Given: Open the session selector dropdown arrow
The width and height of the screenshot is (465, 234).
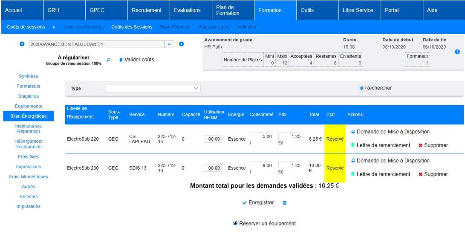Looking at the screenshot, I should coord(169,44).
